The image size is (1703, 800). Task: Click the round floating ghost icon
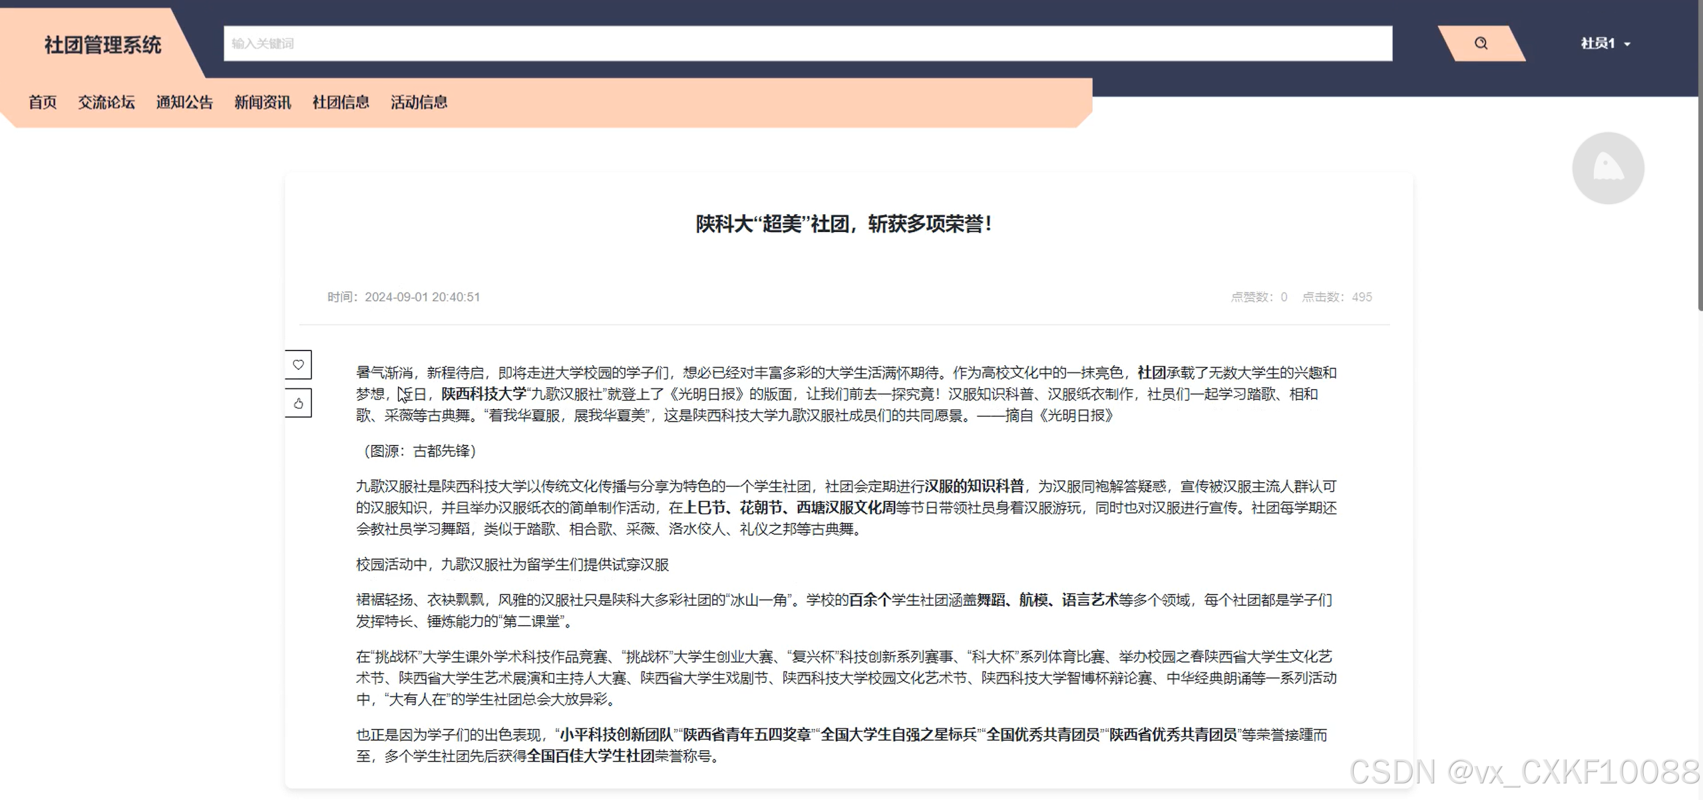tap(1607, 168)
